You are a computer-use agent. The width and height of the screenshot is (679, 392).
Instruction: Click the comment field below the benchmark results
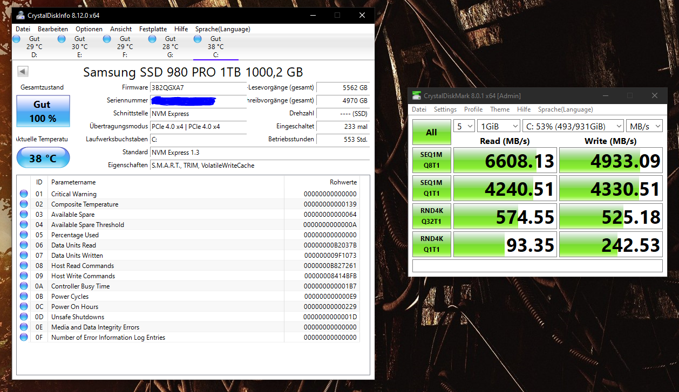click(x=537, y=266)
